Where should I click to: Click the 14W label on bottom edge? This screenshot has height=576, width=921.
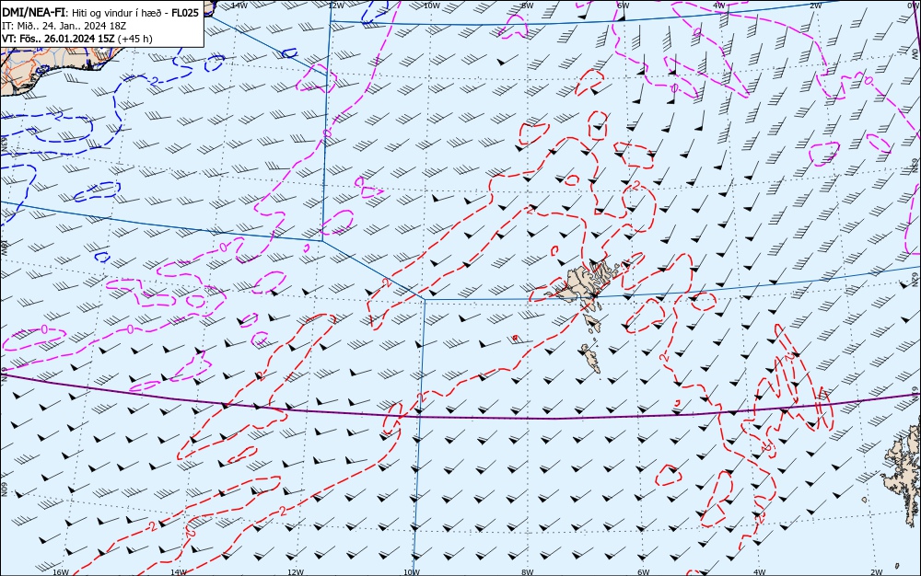178,572
